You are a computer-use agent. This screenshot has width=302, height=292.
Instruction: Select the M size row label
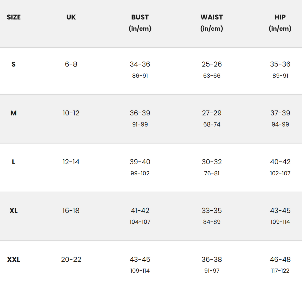[x=13, y=113]
